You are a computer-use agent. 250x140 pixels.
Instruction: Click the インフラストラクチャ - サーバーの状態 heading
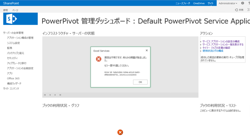68,33
